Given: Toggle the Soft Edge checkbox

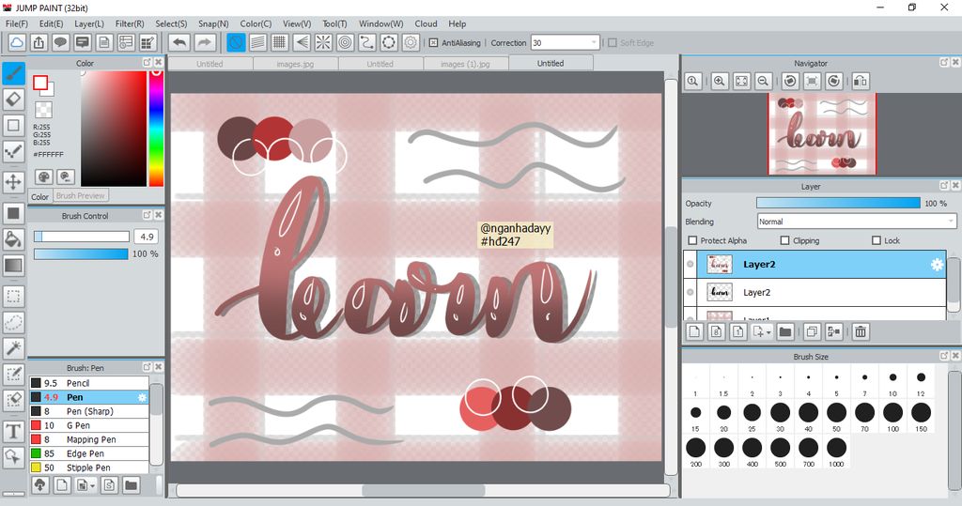Looking at the screenshot, I should coord(612,43).
